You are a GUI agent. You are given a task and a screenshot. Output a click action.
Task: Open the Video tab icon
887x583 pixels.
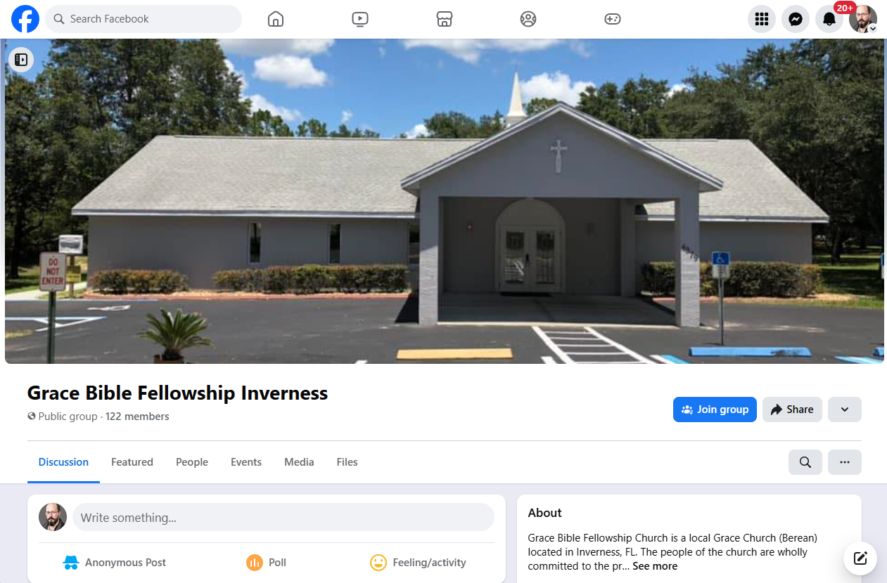point(360,19)
